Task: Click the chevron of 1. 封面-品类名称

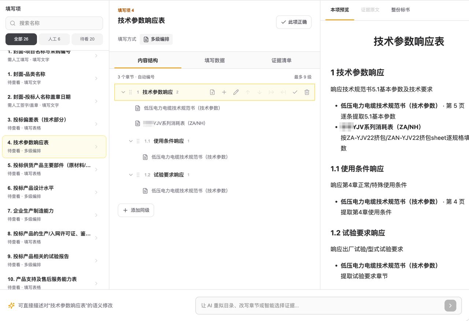Action: tap(96, 78)
